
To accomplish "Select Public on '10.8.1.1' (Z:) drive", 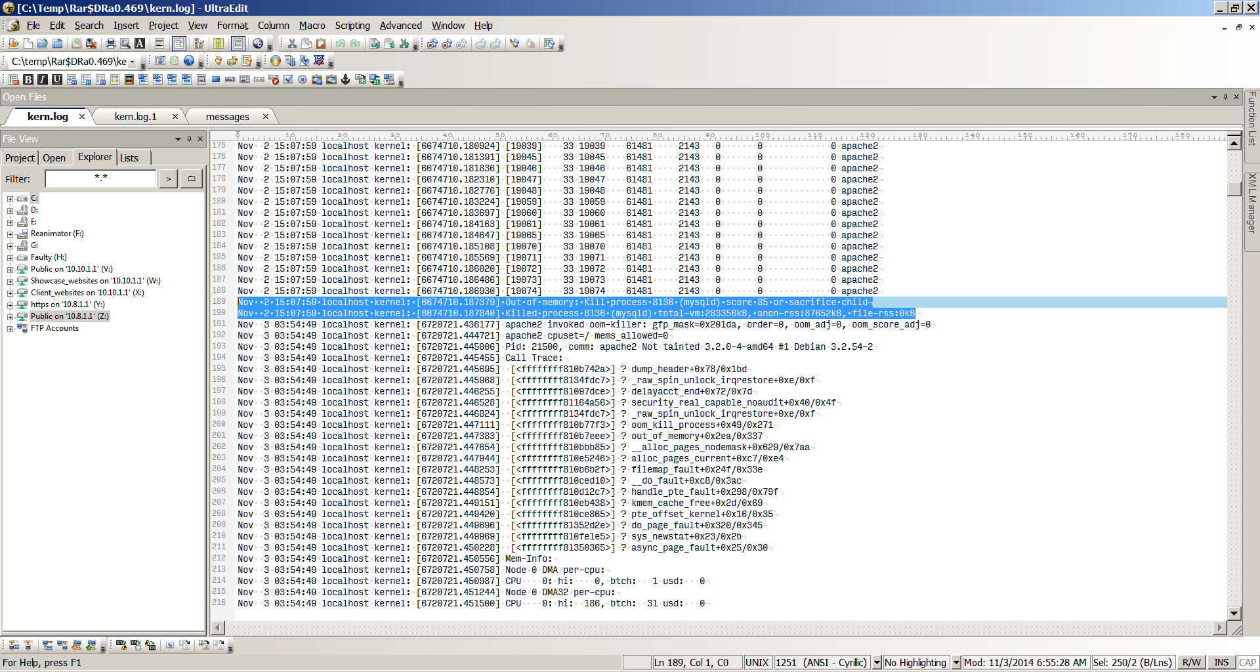I will tap(70, 316).
